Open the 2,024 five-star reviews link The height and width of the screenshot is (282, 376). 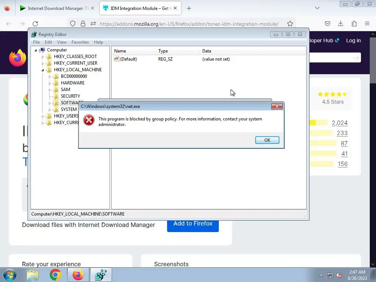340,123
